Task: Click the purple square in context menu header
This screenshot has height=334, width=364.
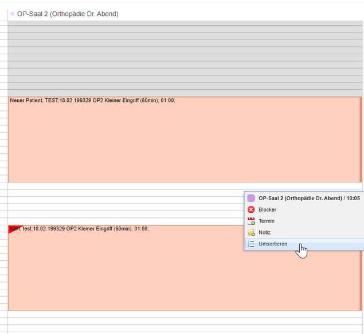Action: pyautogui.click(x=251, y=198)
